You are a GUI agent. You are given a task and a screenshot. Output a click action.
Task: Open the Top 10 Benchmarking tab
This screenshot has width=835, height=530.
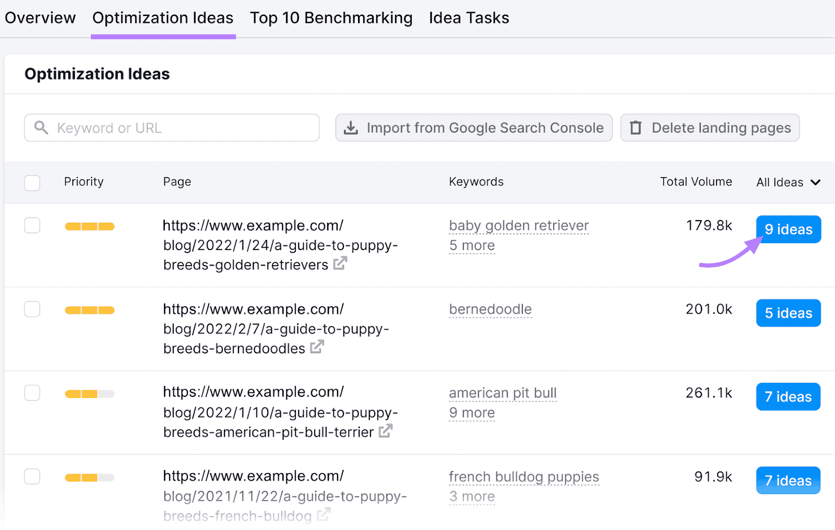click(x=331, y=18)
